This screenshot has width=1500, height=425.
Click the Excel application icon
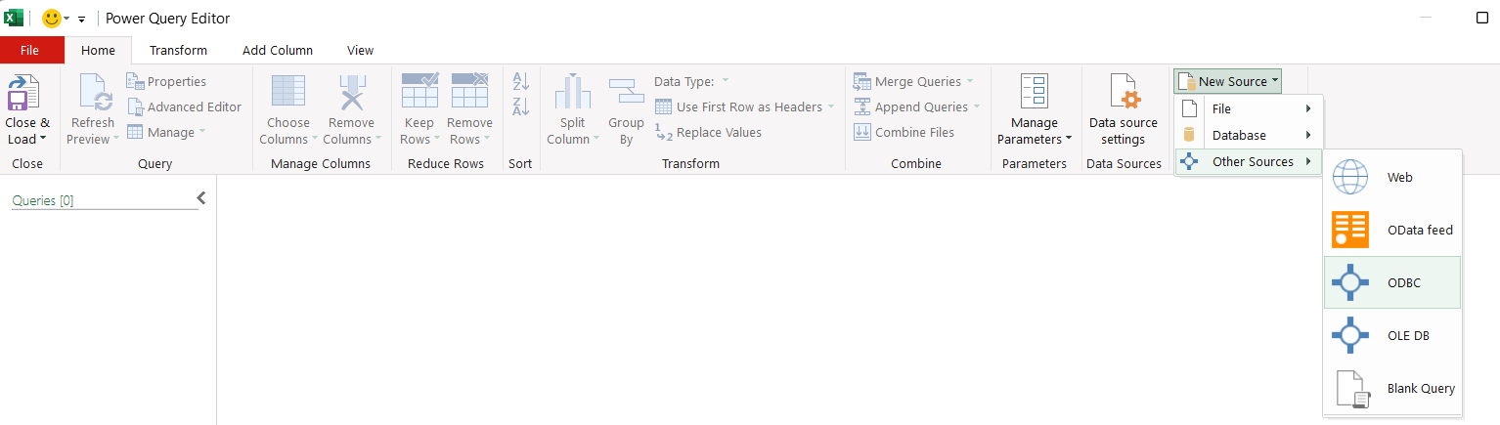pyautogui.click(x=14, y=18)
